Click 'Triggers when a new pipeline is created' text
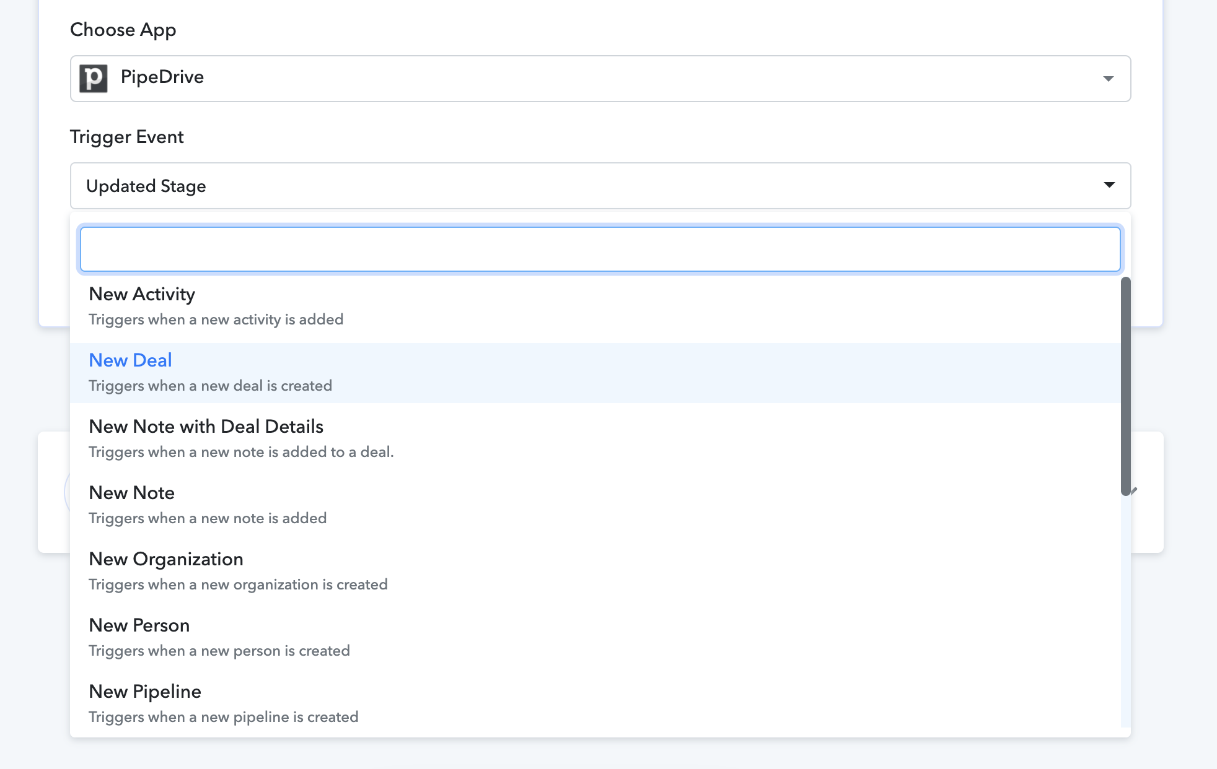This screenshot has width=1217, height=769. click(224, 717)
